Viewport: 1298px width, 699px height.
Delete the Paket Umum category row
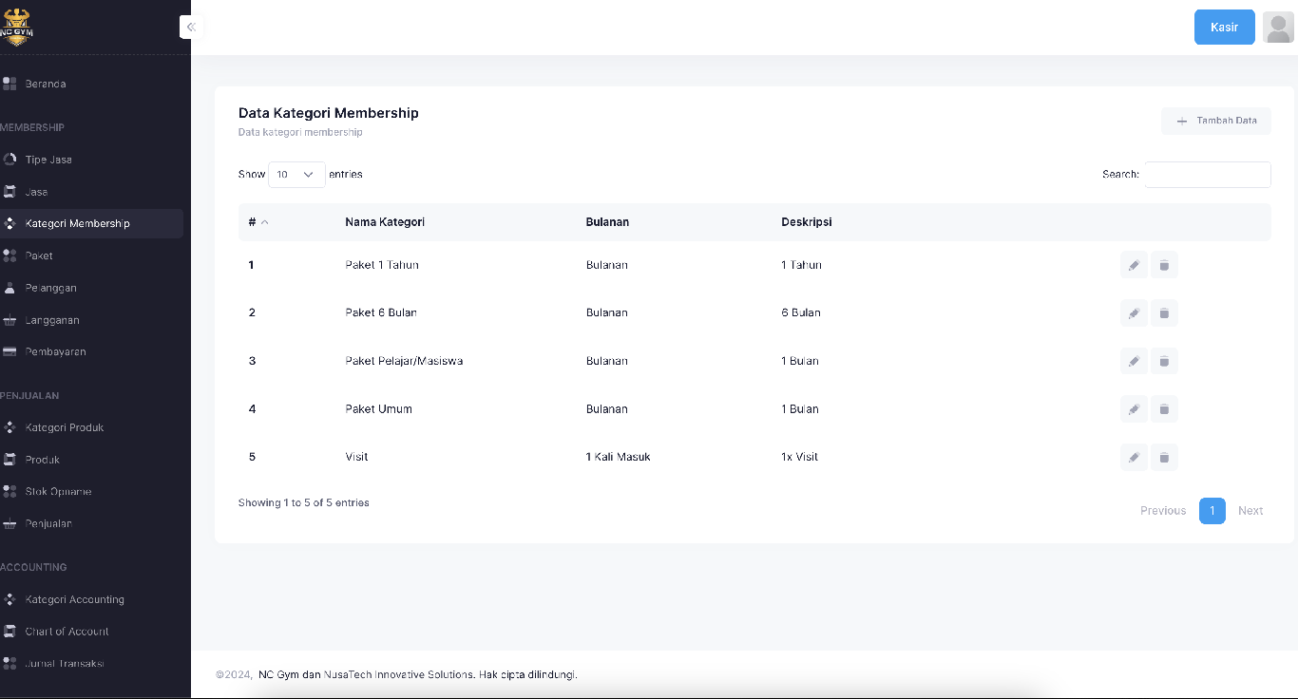pyautogui.click(x=1164, y=409)
